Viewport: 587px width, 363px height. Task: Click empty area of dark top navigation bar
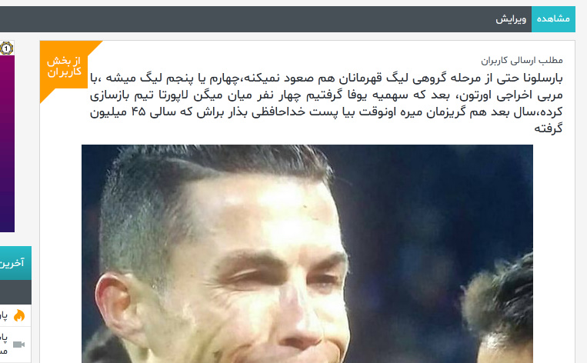pyautogui.click(x=243, y=18)
